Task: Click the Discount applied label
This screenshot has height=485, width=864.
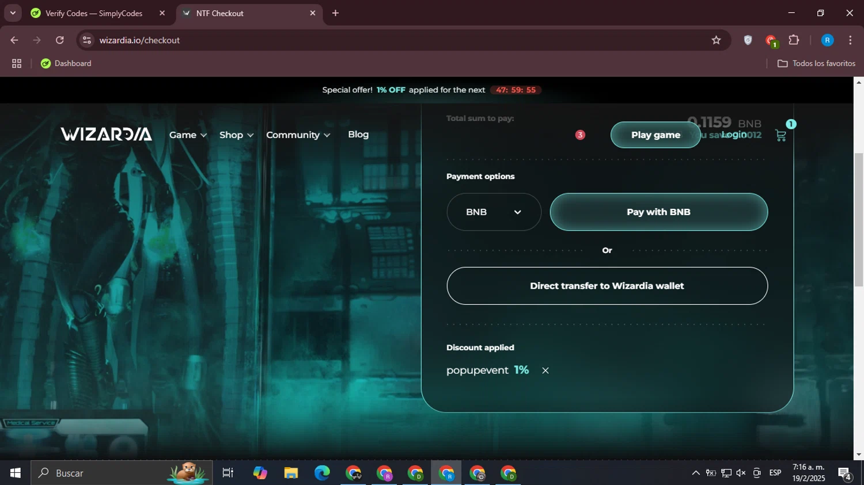Action: pyautogui.click(x=480, y=347)
